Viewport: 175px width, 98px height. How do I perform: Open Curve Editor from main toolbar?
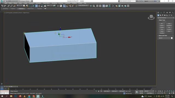(x=107, y=6)
